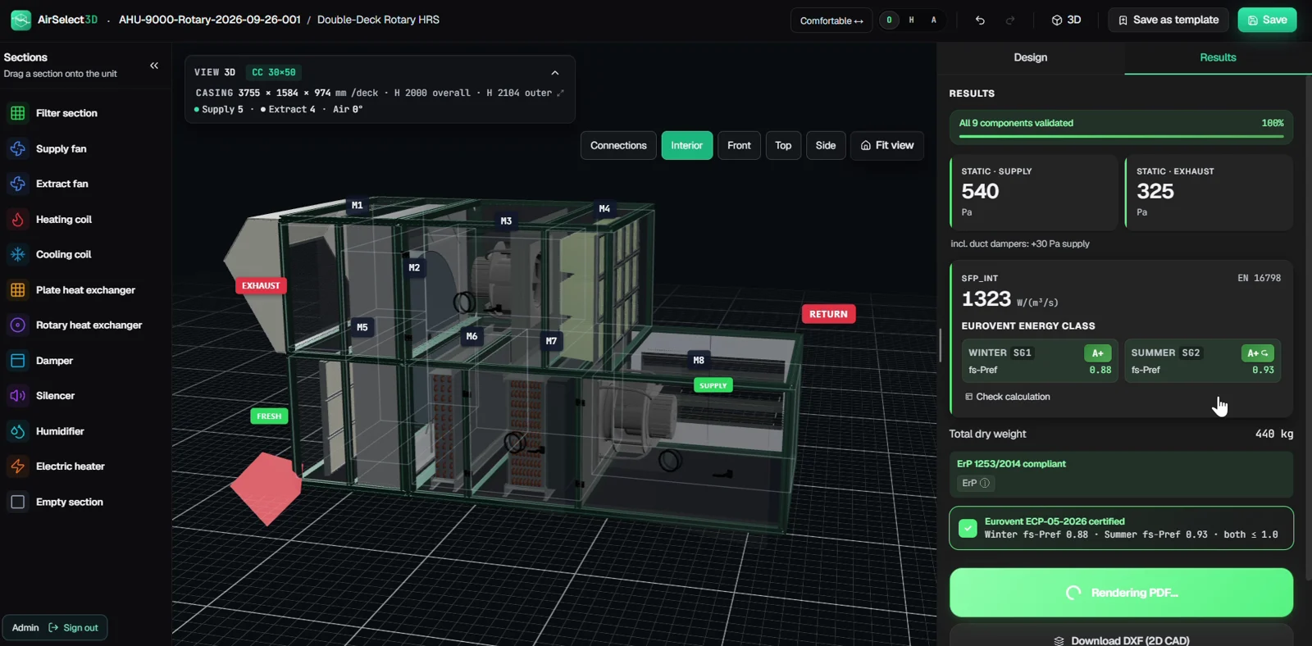1312x646 pixels.
Task: Click the components validated progress bar
Action: 1121,136
